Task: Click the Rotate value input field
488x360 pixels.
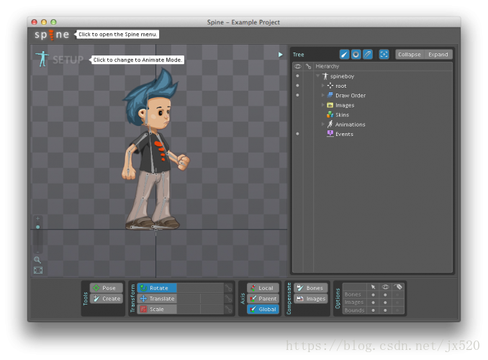Action: (200, 288)
